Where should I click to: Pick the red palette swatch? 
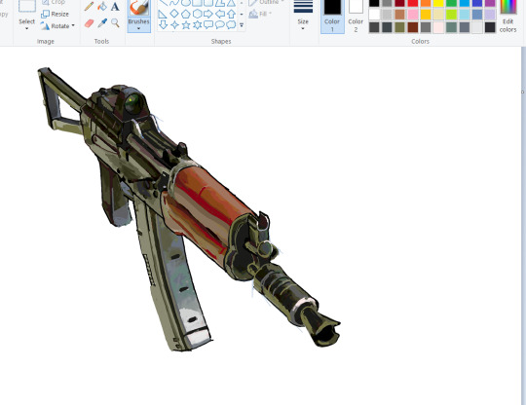click(x=413, y=3)
